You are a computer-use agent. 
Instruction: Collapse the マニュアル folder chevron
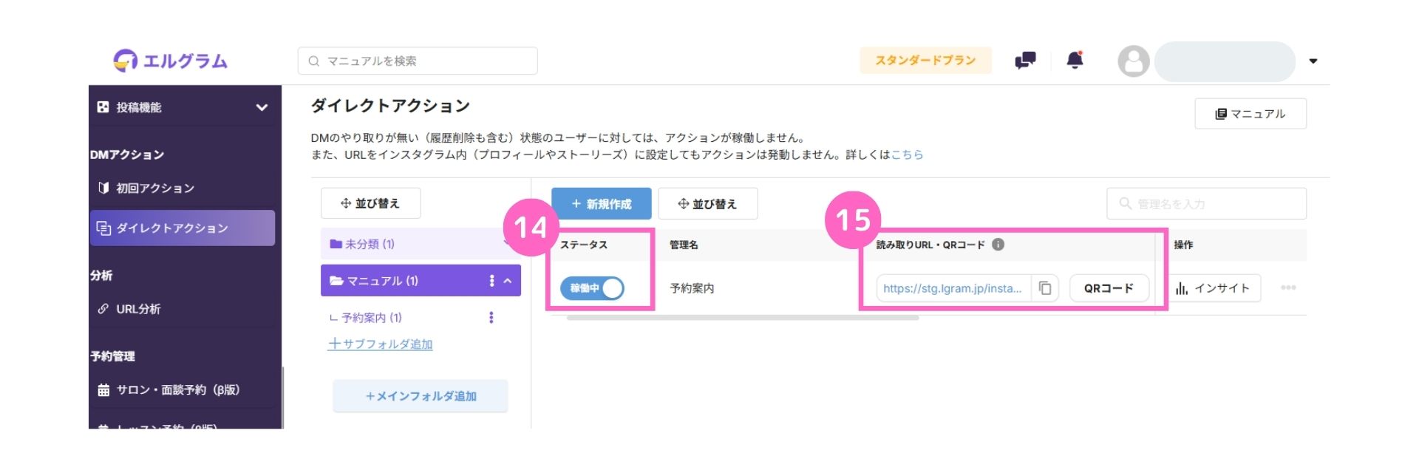[x=508, y=281]
